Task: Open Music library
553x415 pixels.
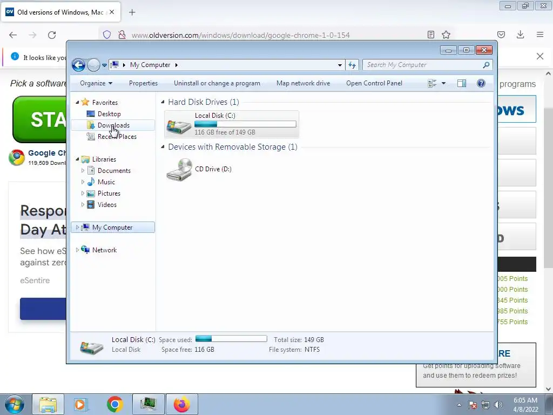Action: [x=106, y=182]
